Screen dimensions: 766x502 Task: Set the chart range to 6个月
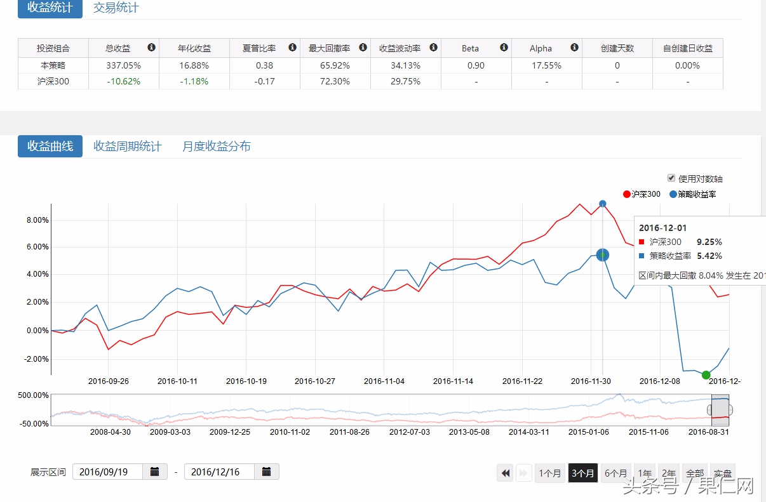[615, 473]
